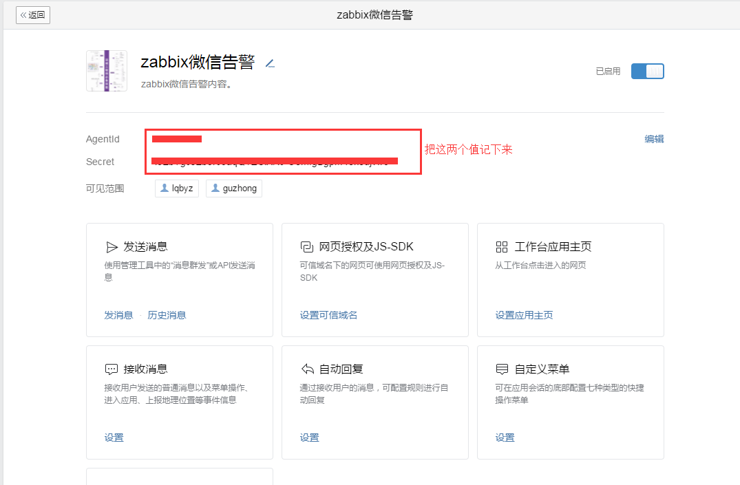Click the Secret label

(x=100, y=162)
